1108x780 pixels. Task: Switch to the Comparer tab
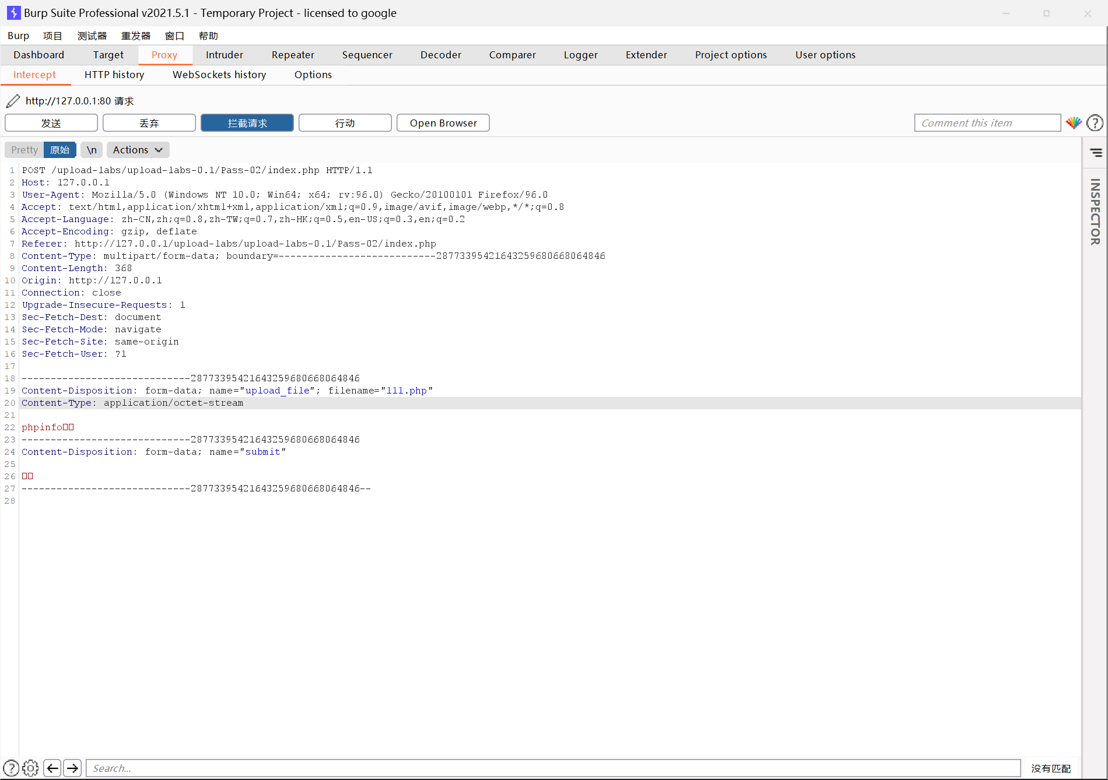[x=513, y=55]
